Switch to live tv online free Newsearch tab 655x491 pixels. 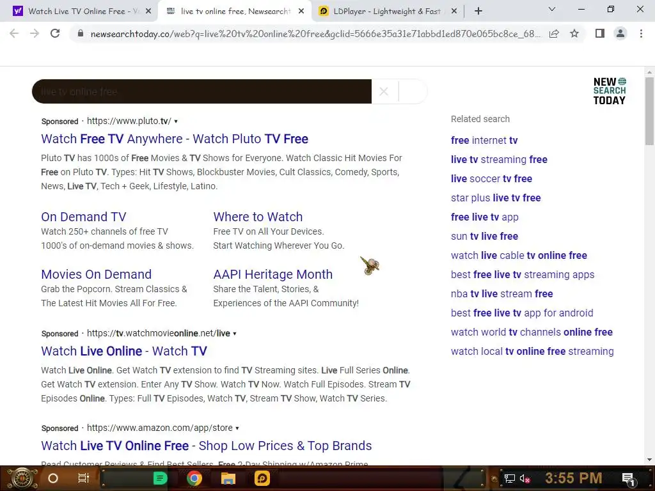(x=235, y=12)
